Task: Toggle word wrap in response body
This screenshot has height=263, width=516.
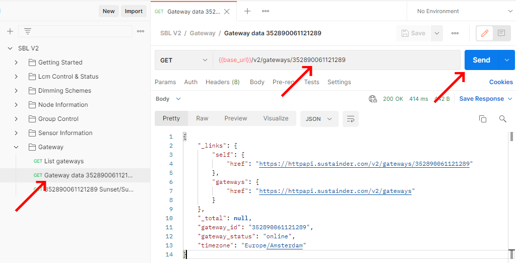Action: click(351, 119)
